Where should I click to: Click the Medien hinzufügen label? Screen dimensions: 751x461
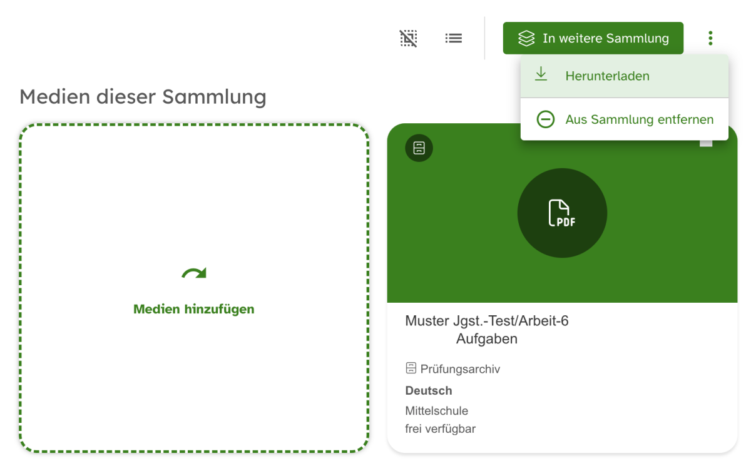point(194,309)
